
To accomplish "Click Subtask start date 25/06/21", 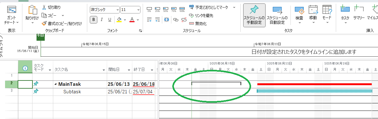I will [x=120, y=92].
